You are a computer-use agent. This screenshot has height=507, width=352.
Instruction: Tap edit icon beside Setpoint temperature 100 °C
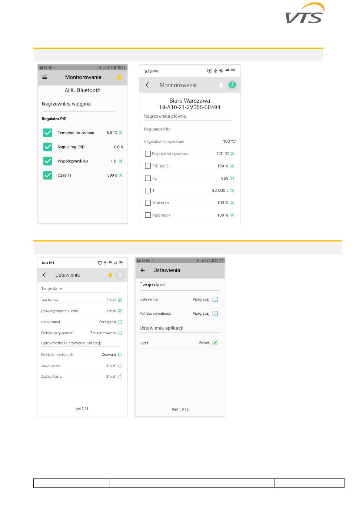point(232,154)
